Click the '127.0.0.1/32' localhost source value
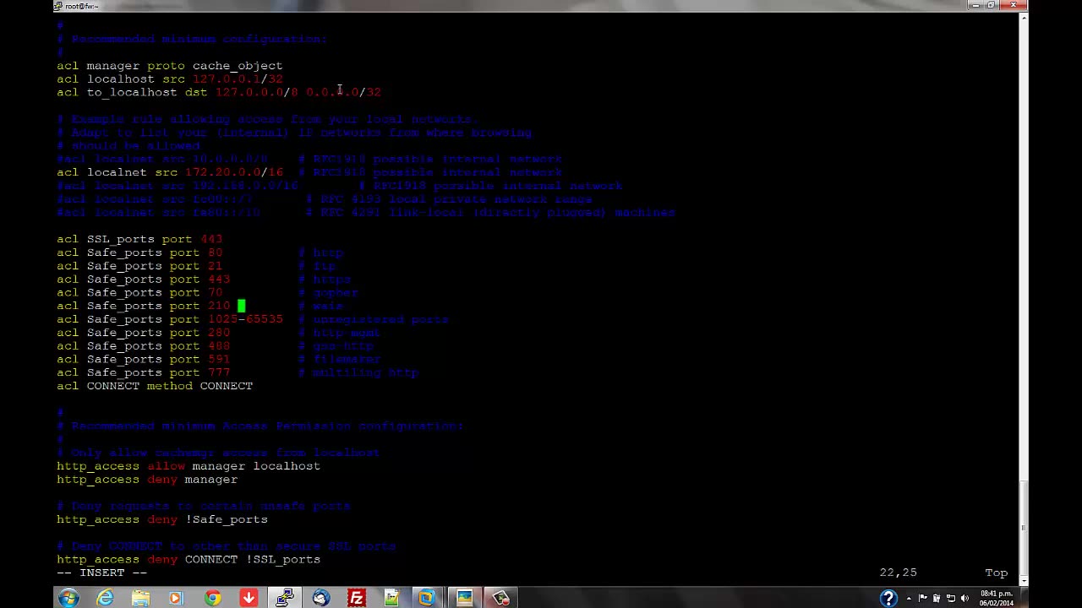1082x608 pixels. tap(238, 79)
